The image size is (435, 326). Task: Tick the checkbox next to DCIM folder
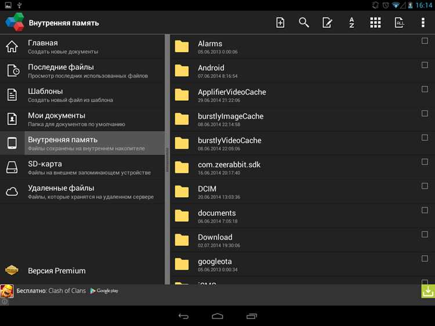coord(425,186)
